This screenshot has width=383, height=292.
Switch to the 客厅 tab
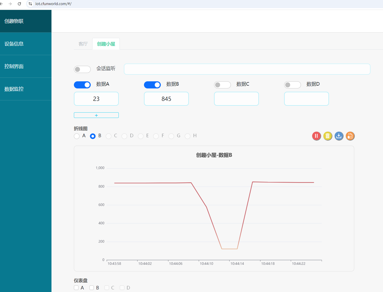pos(83,44)
